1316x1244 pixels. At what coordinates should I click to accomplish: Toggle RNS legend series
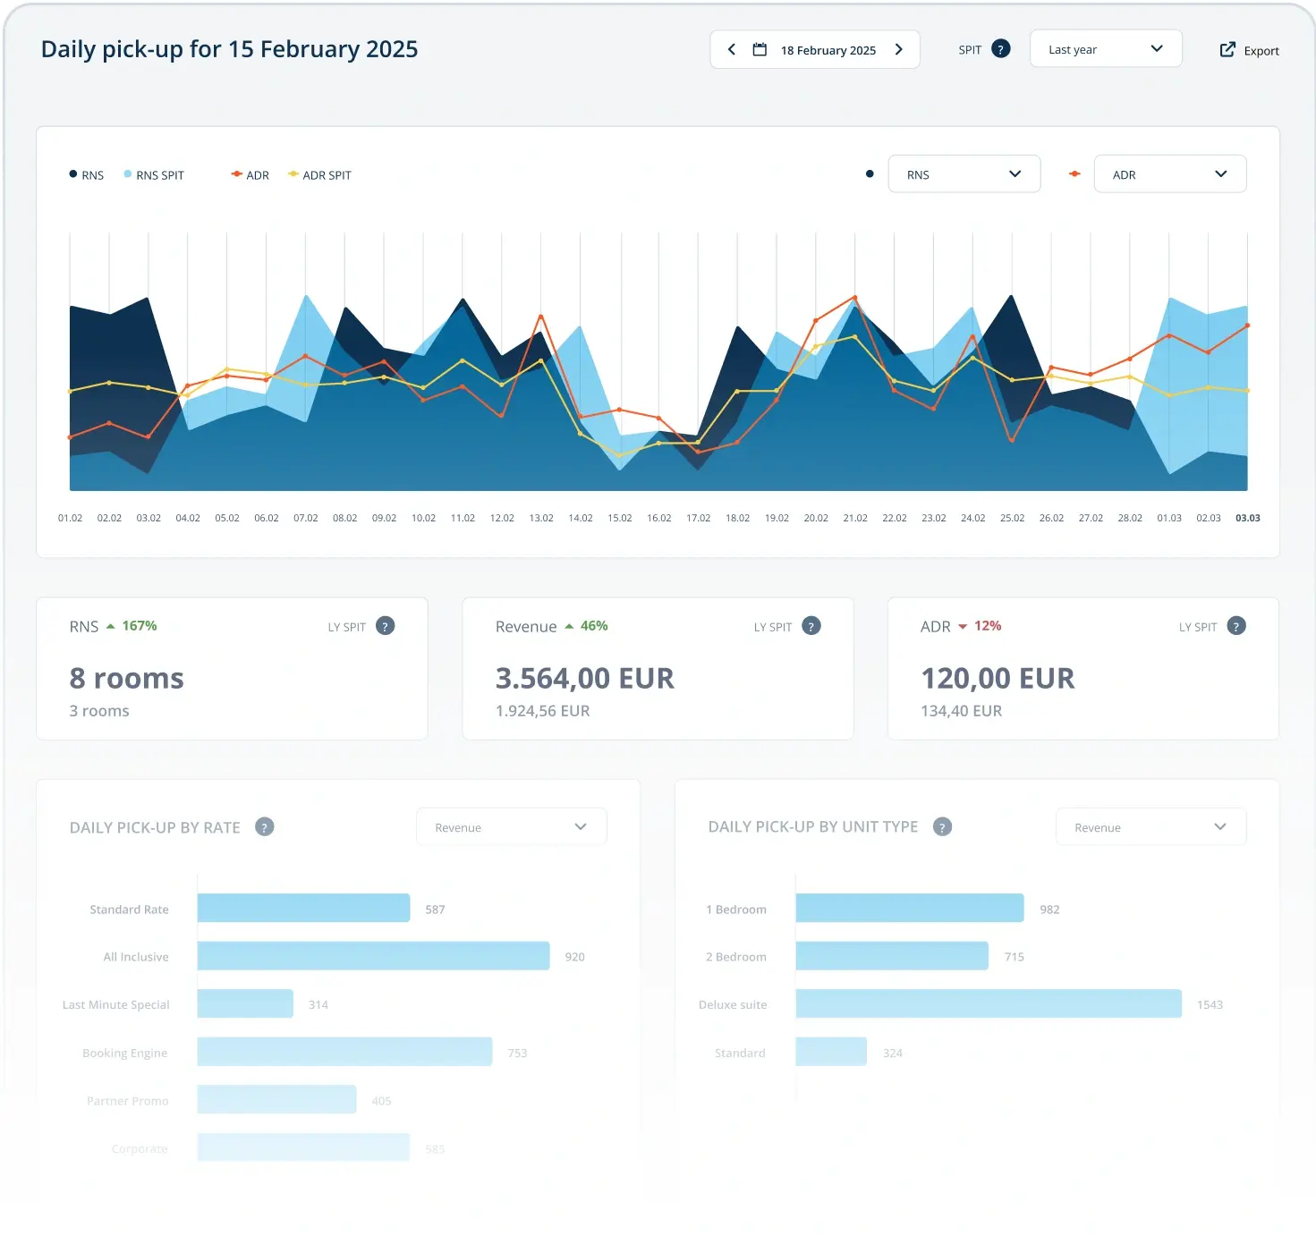pos(86,175)
